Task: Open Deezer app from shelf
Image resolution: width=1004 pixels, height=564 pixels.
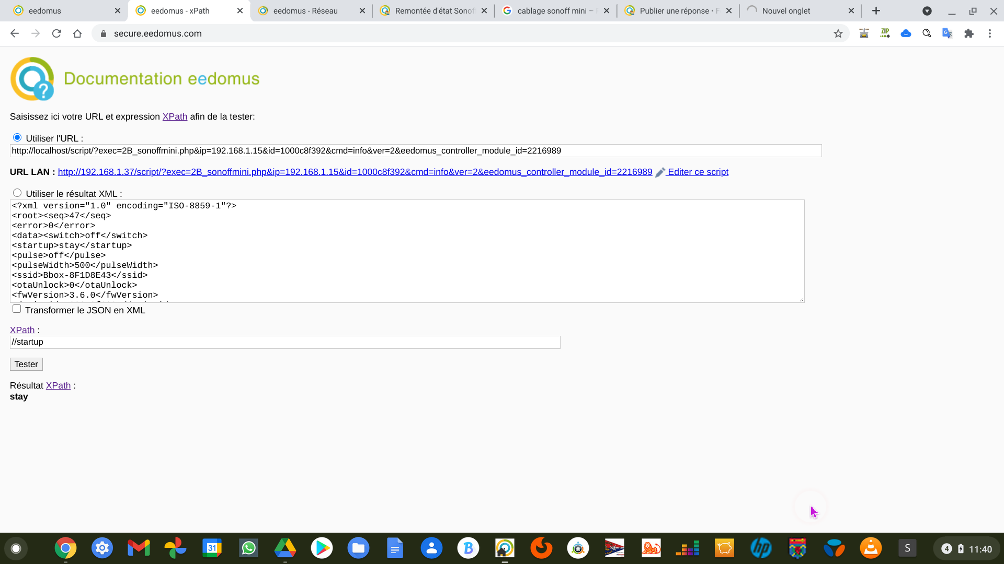Action: point(688,548)
